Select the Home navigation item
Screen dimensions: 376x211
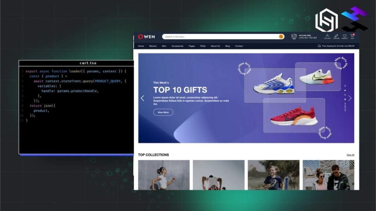coord(141,46)
